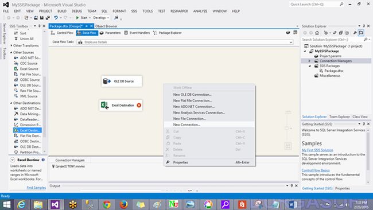The height and width of the screenshot is (210, 373).
Task: Click the Excel Destination help icon
Action: coord(43,160)
